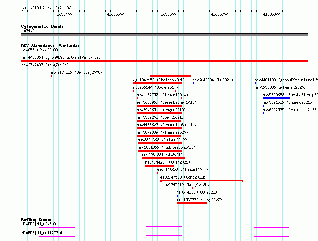The width and height of the screenshot is (318, 241).
Task: Select the nsv3949650 (Wenger2019) label
Action: point(161,110)
